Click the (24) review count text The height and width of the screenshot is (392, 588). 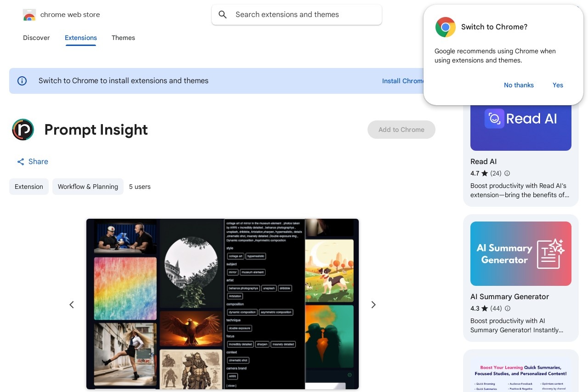[x=496, y=173]
